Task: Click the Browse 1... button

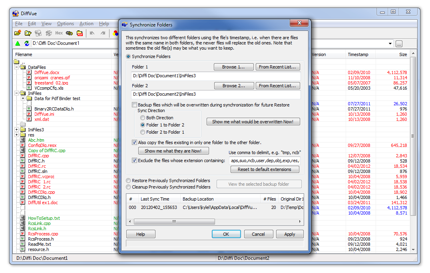Action: [x=234, y=67]
